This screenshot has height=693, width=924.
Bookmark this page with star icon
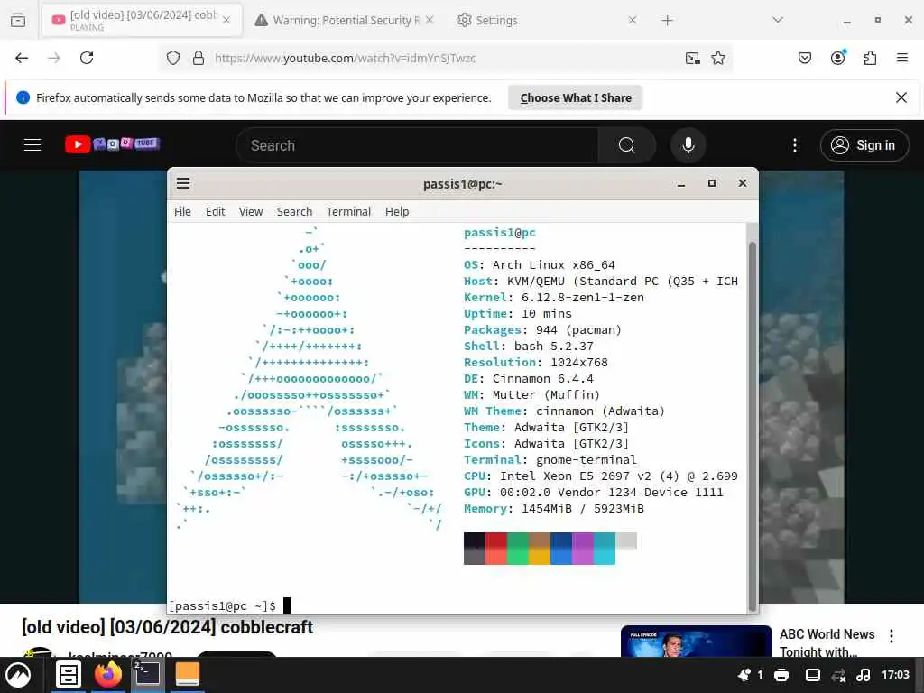(717, 58)
